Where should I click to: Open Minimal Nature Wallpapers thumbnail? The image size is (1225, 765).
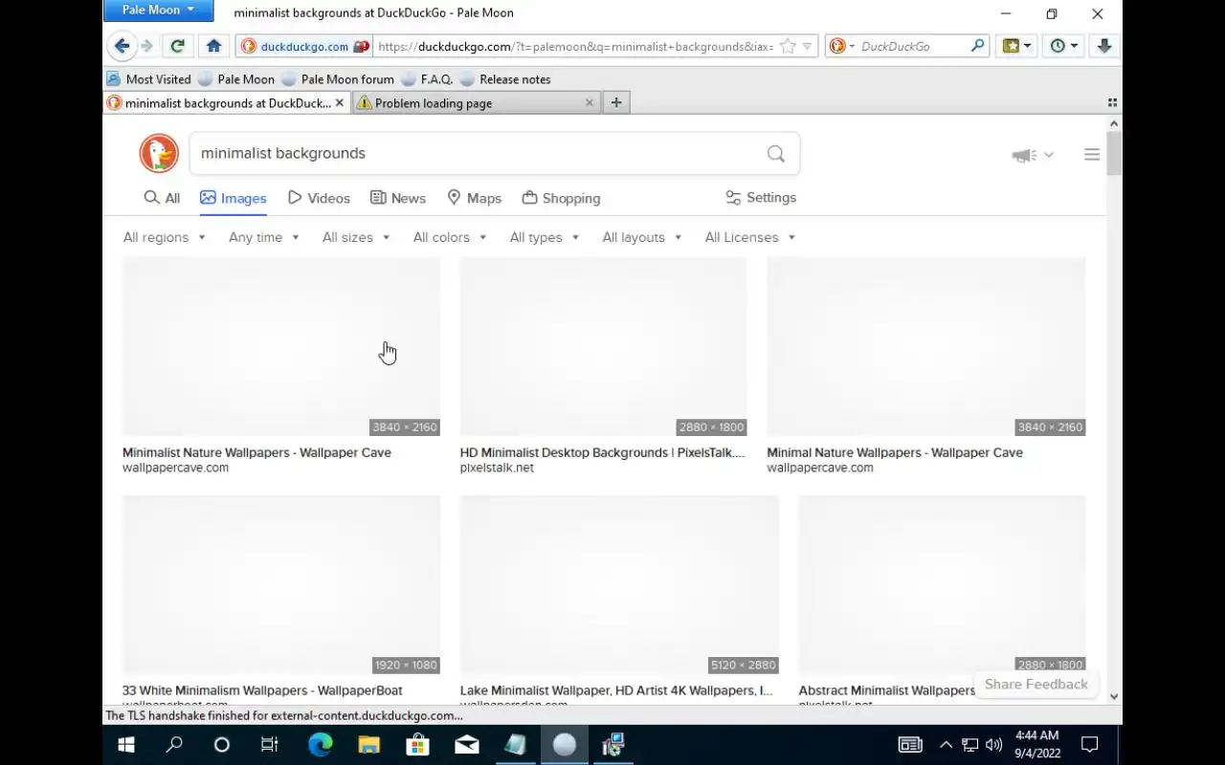[x=925, y=346]
